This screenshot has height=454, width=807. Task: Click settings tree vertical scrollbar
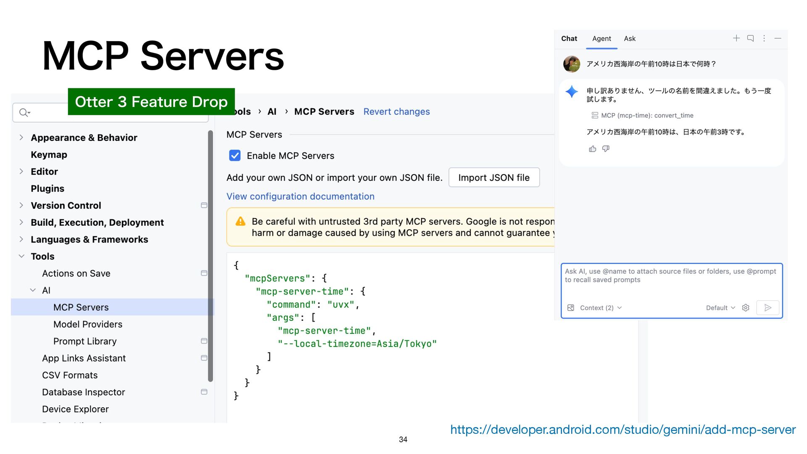tap(210, 256)
